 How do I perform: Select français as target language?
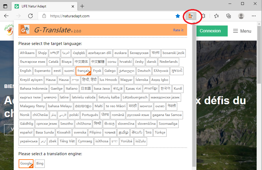(x=83, y=71)
